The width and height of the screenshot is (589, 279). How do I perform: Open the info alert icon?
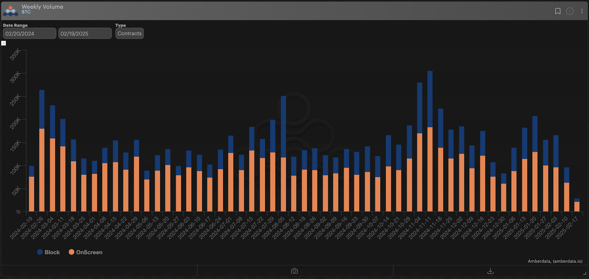tap(569, 11)
